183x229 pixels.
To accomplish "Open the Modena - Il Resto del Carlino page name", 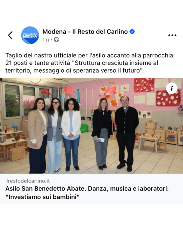I will tap(85, 32).
